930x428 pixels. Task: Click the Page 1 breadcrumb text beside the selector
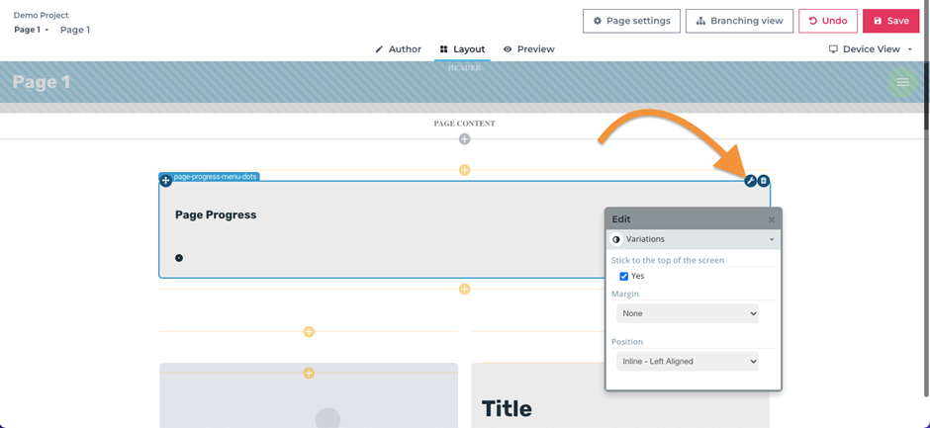75,30
